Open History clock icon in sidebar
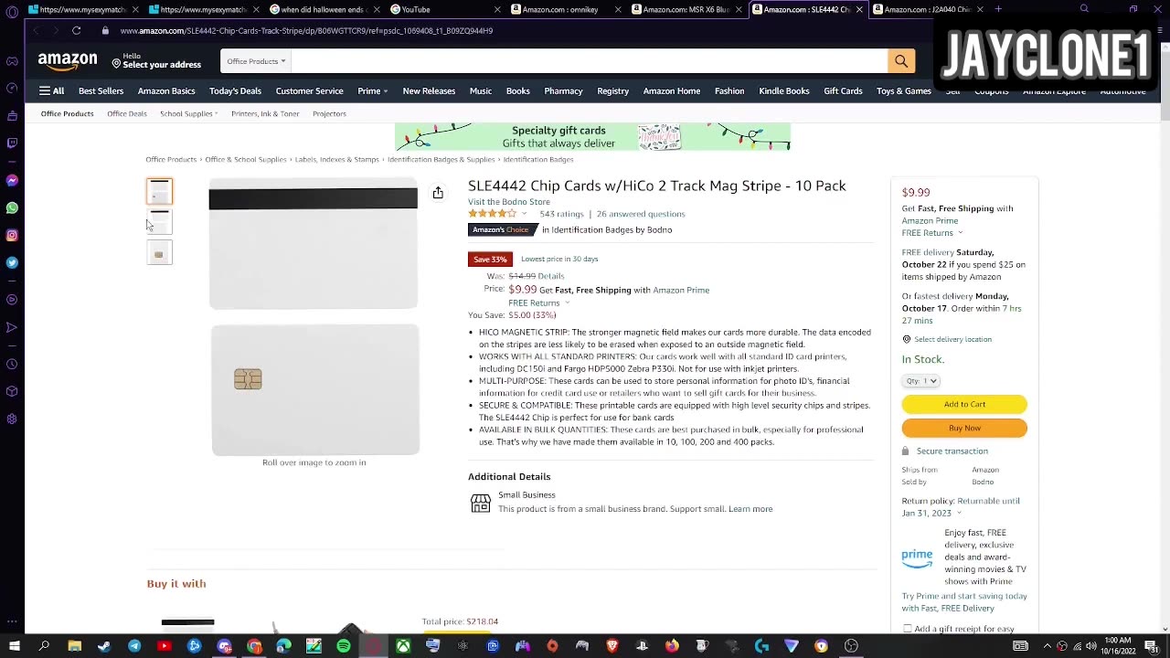Image resolution: width=1170 pixels, height=658 pixels. coord(12,364)
